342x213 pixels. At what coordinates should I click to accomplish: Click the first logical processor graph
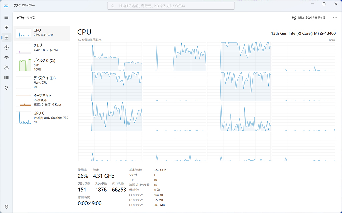point(110,57)
